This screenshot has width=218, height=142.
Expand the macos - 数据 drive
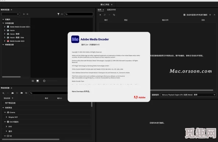[x=5, y=34]
